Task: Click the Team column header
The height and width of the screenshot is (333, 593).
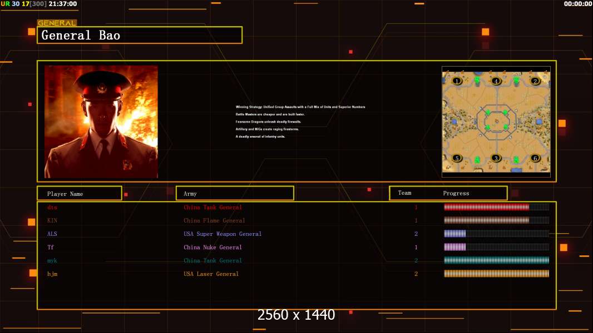Action: coord(404,193)
